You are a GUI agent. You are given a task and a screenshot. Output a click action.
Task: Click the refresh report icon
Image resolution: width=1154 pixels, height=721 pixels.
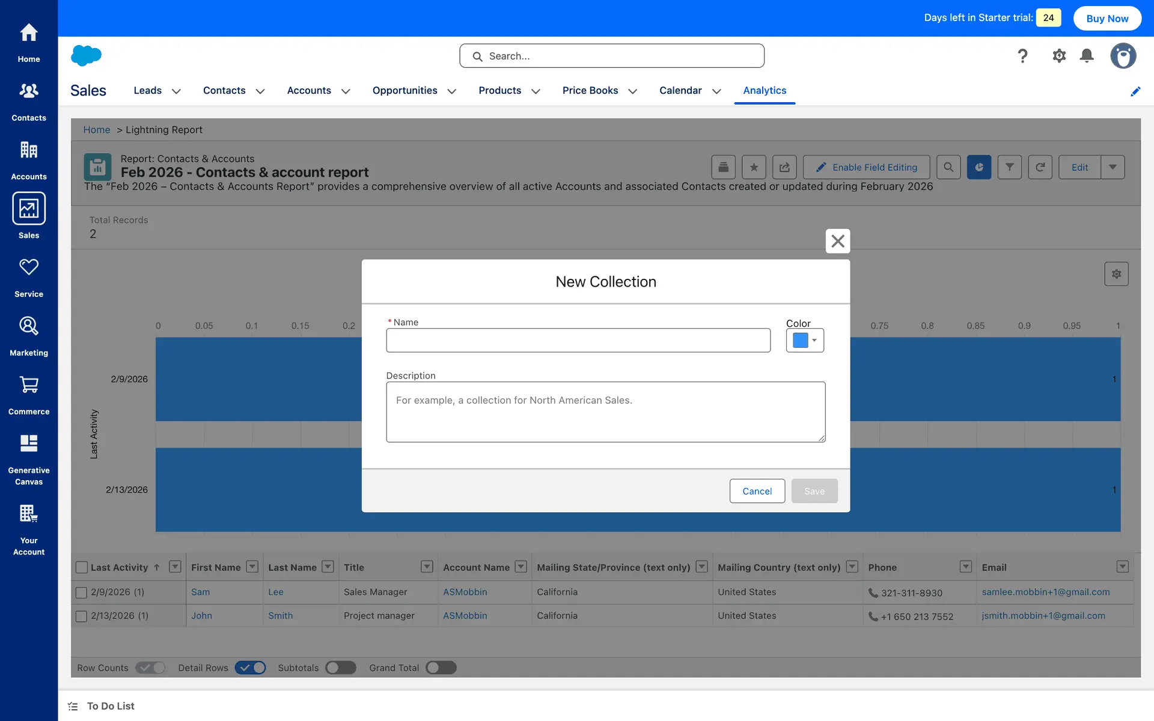coord(1040,167)
